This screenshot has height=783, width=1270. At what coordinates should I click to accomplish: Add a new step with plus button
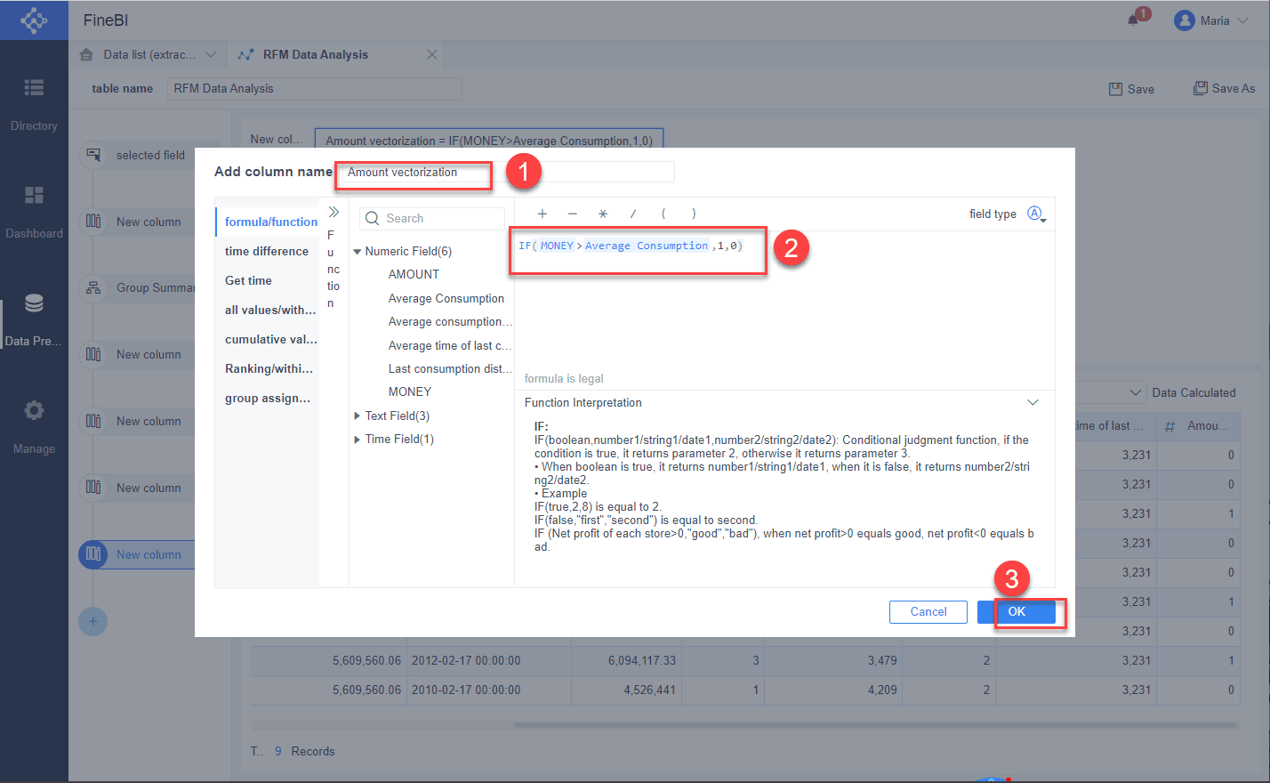[93, 621]
